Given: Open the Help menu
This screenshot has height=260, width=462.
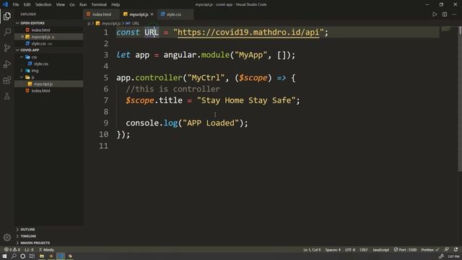Looking at the screenshot, I should point(115,4).
